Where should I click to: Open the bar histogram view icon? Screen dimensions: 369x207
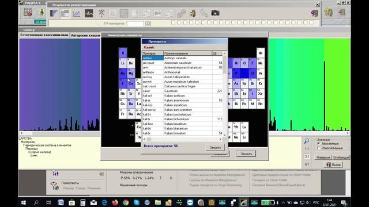click(x=54, y=13)
